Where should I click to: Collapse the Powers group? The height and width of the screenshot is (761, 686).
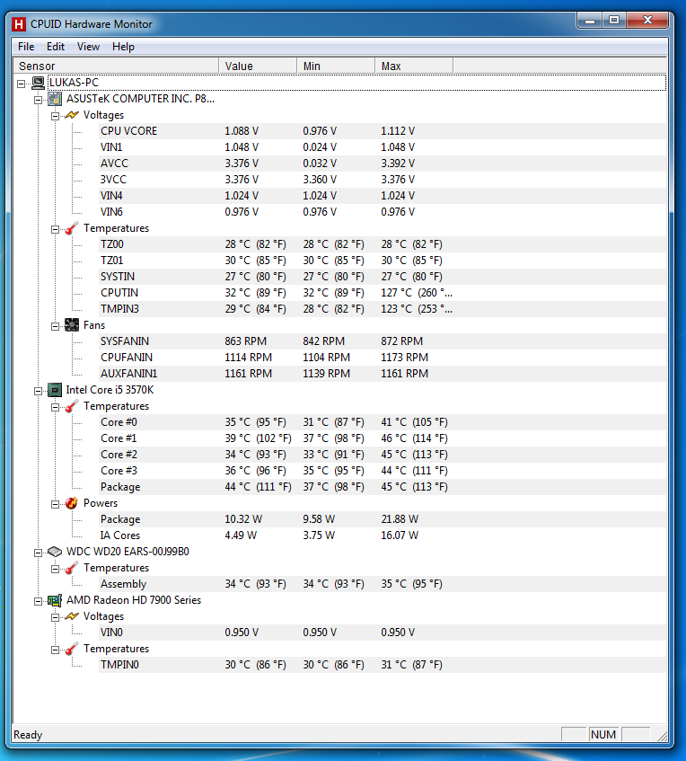[x=55, y=504]
